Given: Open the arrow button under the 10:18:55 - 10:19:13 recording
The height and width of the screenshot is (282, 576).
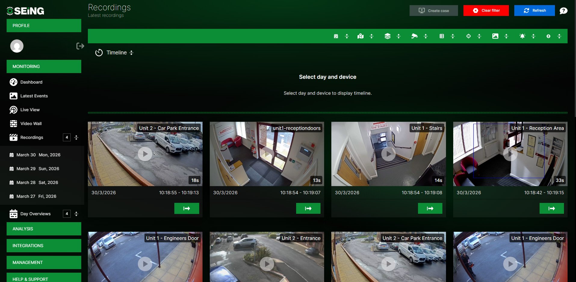Looking at the screenshot, I should 187,208.
